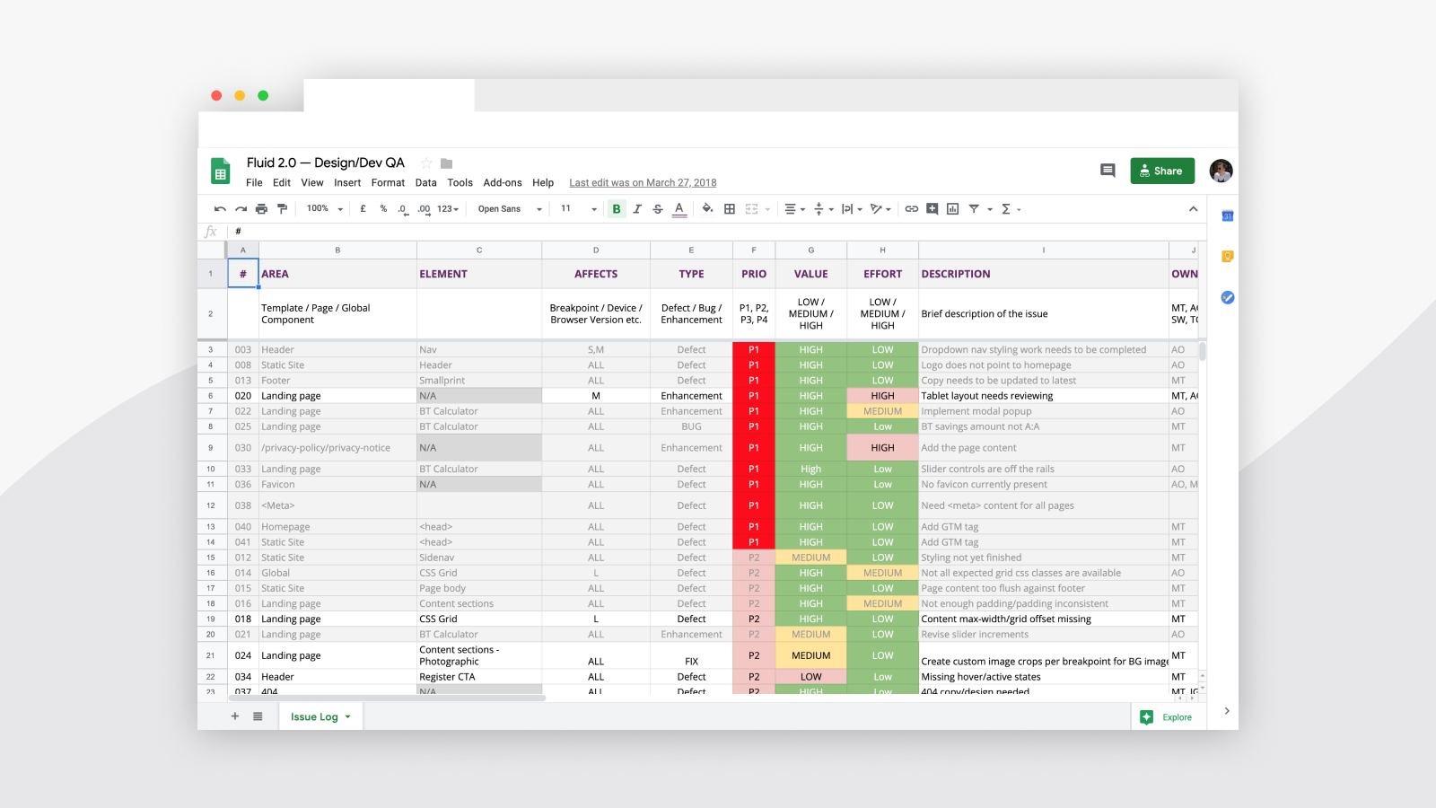
Task: Open Google Calendar in the side panel
Action: 1228,215
